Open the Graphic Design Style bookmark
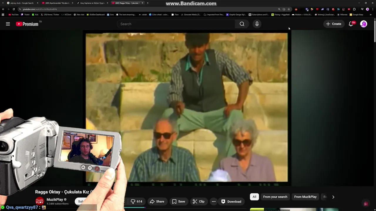The width and height of the screenshot is (376, 211). 236,14
